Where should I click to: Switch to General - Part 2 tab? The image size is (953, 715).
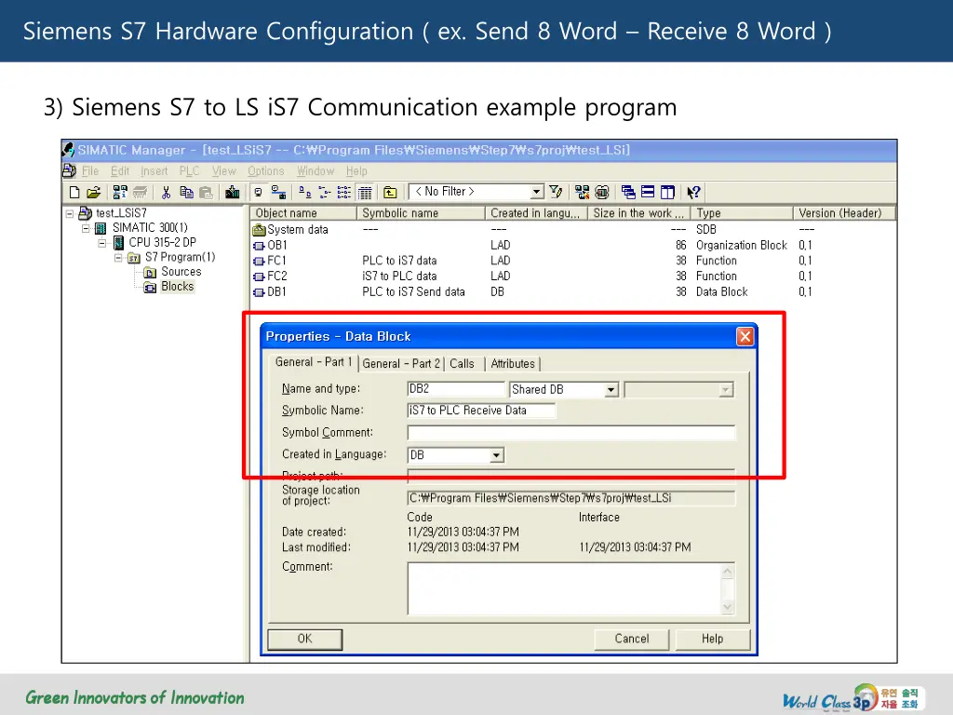click(x=401, y=364)
